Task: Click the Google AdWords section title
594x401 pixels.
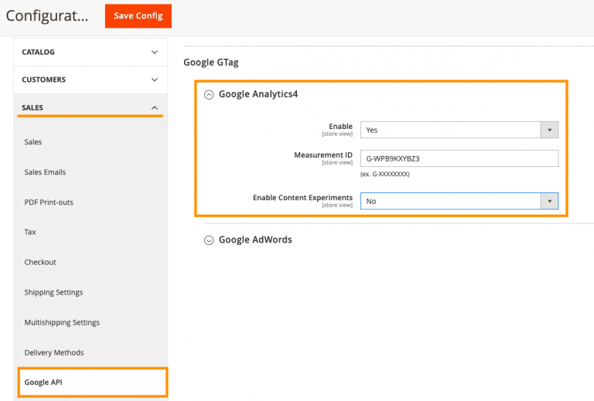Action: pyautogui.click(x=255, y=240)
